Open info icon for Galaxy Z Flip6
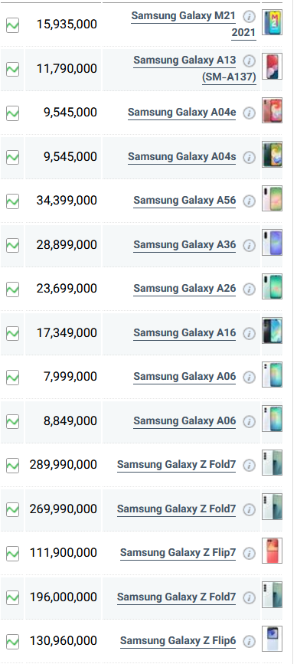This screenshot has width=297, height=664. click(250, 642)
